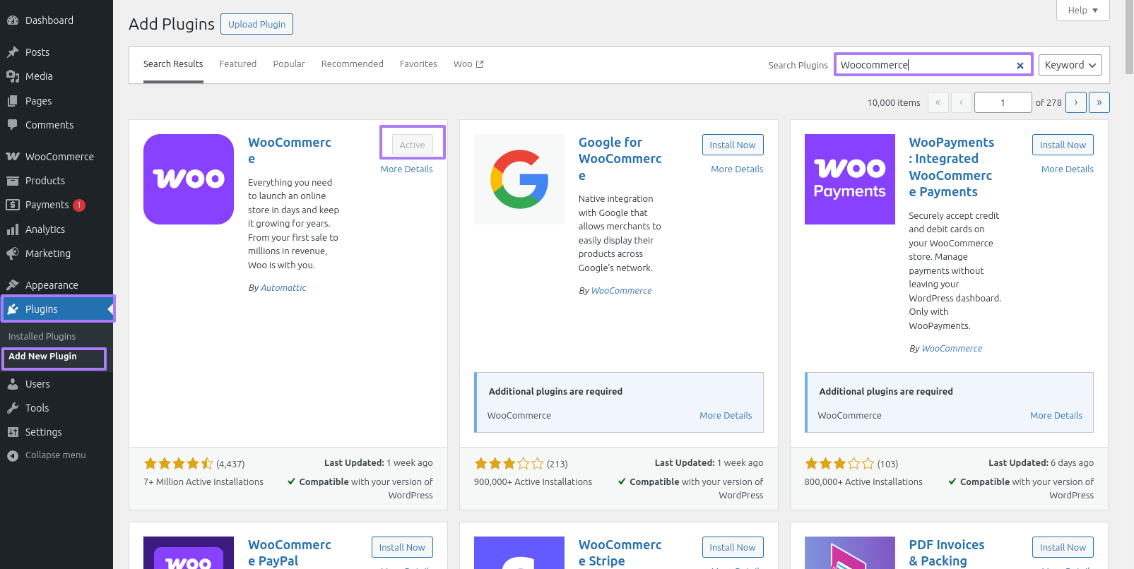Click the Tools wrench icon
This screenshot has width=1134, height=569.
pos(13,408)
